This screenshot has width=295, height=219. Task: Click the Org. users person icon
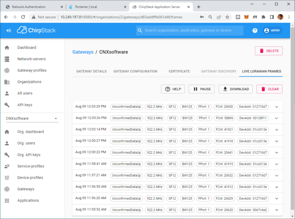[7, 143]
